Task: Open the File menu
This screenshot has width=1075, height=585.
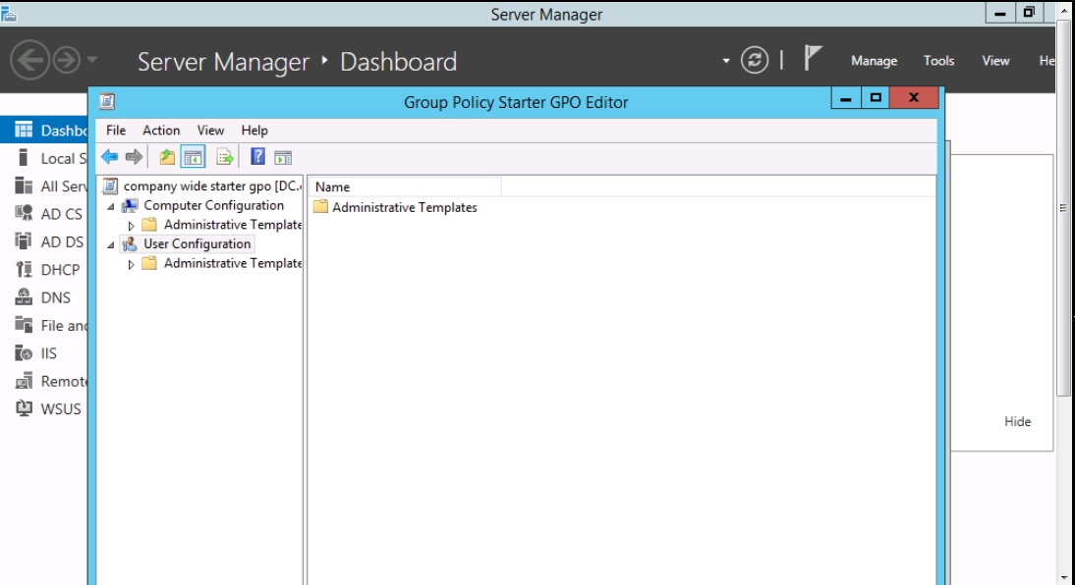Action: click(x=116, y=131)
